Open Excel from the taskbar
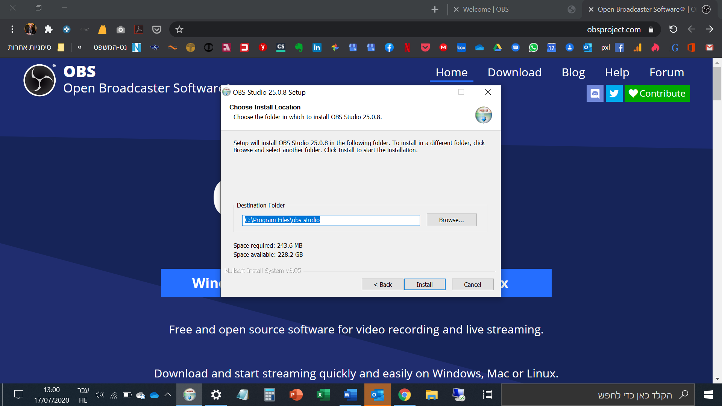This screenshot has width=722, height=406. click(x=323, y=395)
